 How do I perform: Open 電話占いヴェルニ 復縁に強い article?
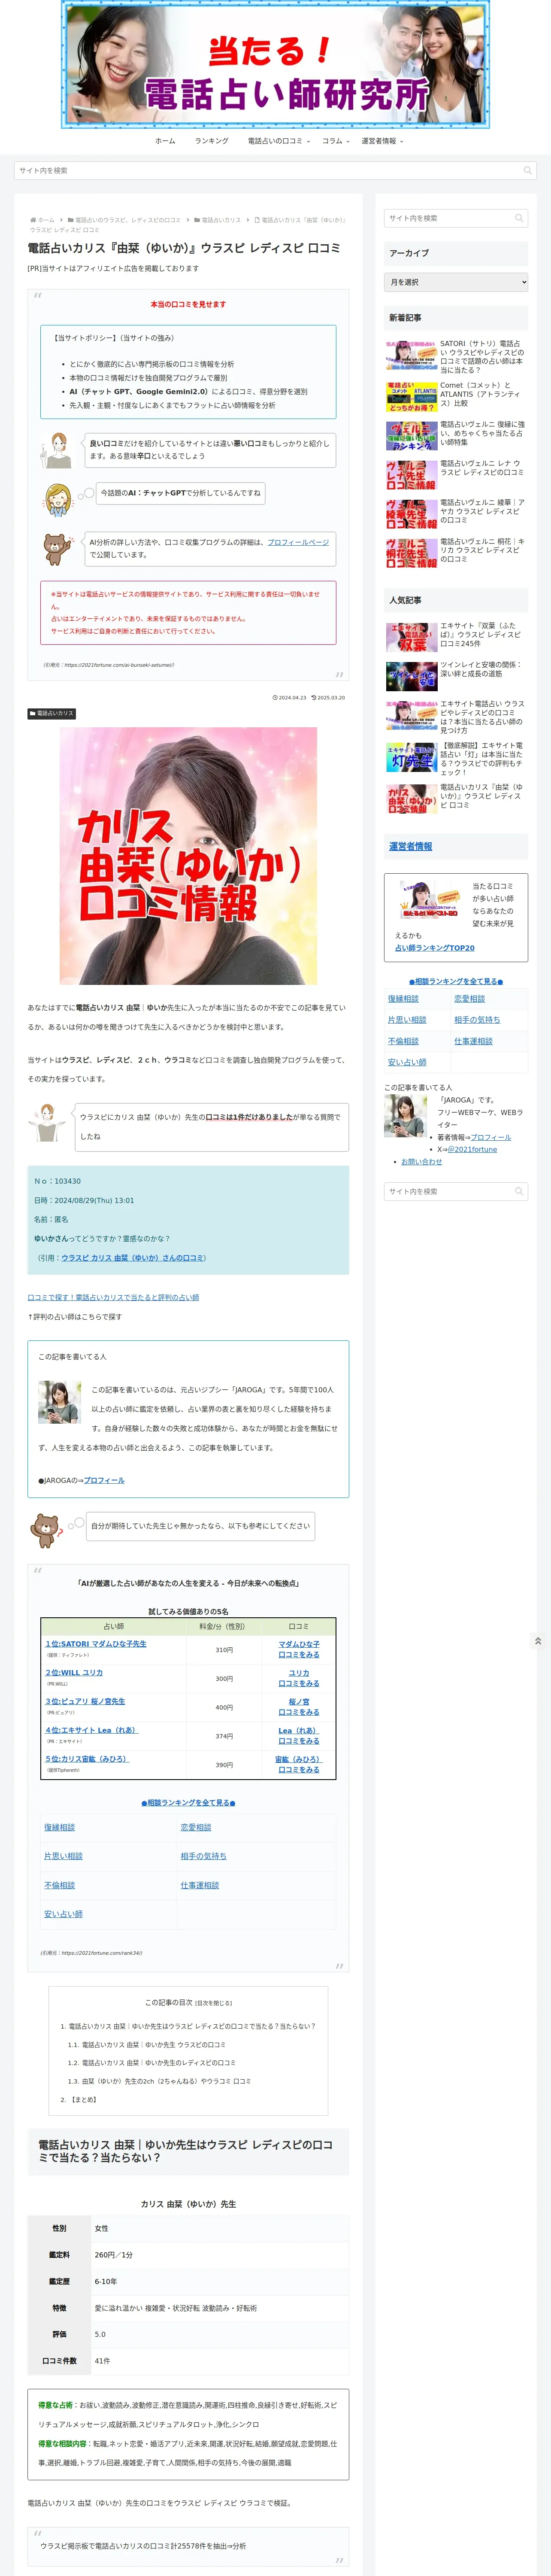pyautogui.click(x=456, y=434)
